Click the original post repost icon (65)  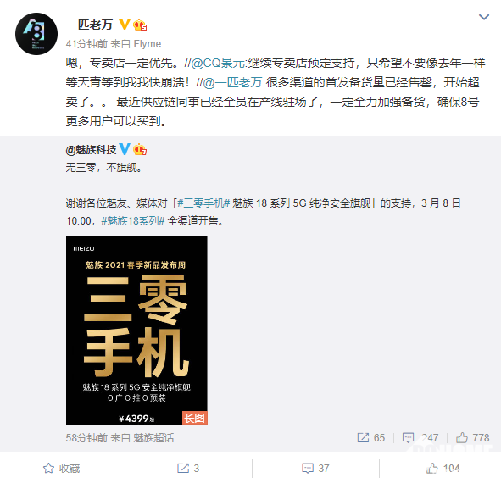click(371, 437)
